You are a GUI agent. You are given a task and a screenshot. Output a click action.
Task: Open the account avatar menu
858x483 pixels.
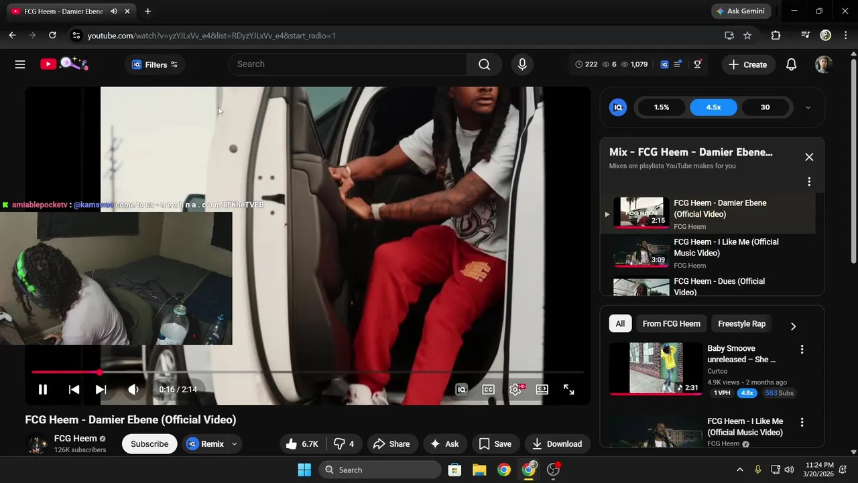[823, 64]
